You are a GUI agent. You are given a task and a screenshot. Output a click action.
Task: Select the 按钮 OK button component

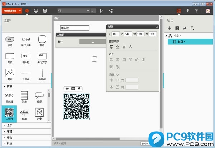[x=10, y=41]
